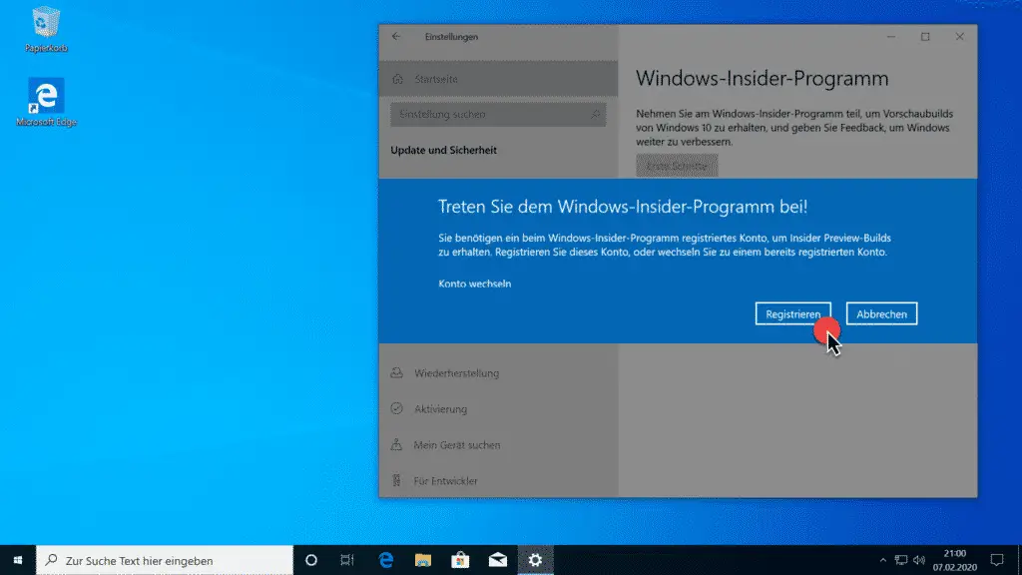Open Microsoft Store from the taskbar

click(460, 560)
